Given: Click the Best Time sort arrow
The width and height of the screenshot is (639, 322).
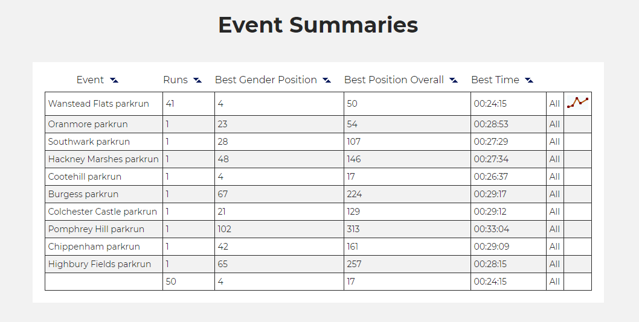Looking at the screenshot, I should point(529,80).
